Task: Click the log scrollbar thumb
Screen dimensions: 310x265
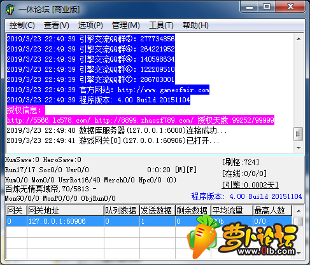Action: [x=299, y=134]
